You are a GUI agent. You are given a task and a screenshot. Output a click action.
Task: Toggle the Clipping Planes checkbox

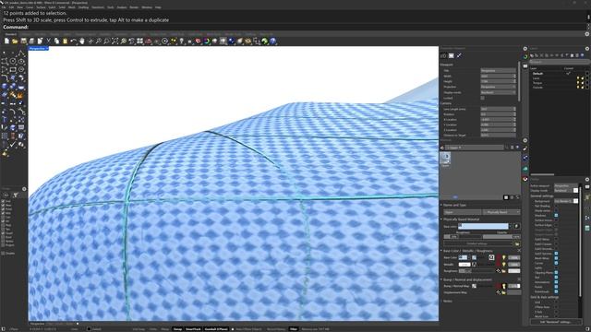pos(556,272)
